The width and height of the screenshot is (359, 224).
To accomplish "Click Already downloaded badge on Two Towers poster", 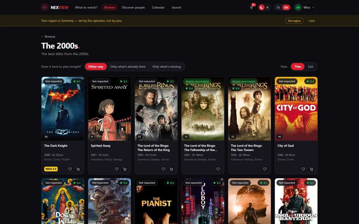I will click(x=244, y=81).
